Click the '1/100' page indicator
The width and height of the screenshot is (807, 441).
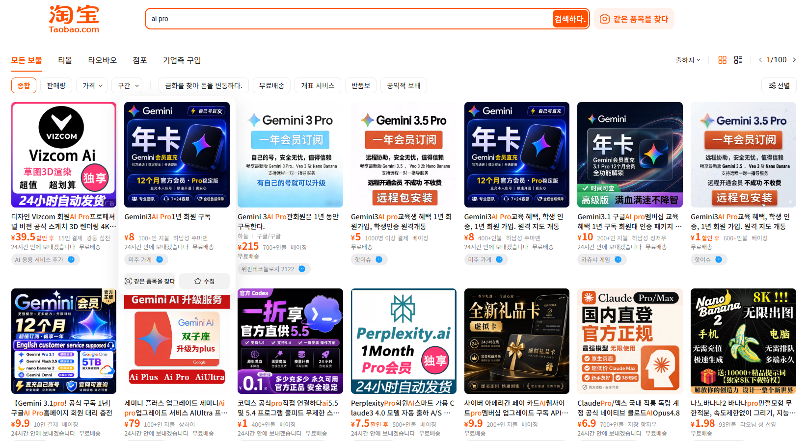click(777, 60)
